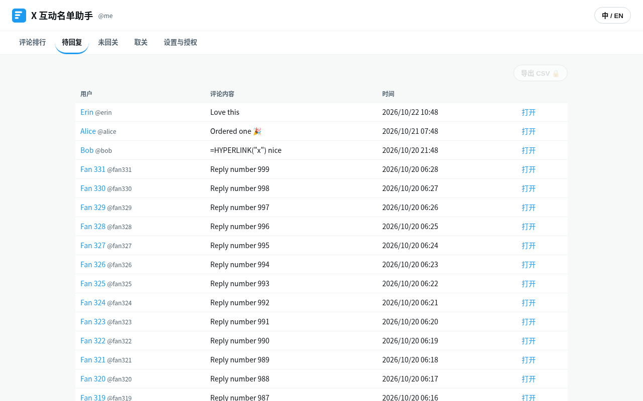Click the 'Love this' comment text
The height and width of the screenshot is (401, 643).
[x=225, y=112]
